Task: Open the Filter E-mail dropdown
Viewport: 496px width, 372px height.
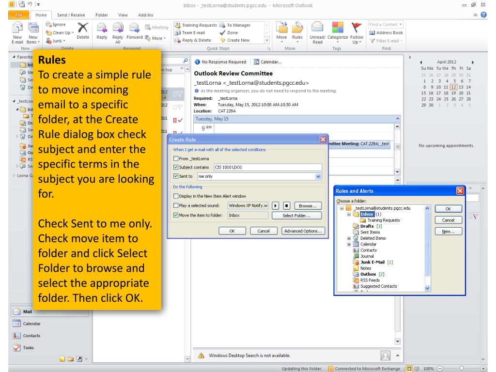Action: pyautogui.click(x=386, y=41)
